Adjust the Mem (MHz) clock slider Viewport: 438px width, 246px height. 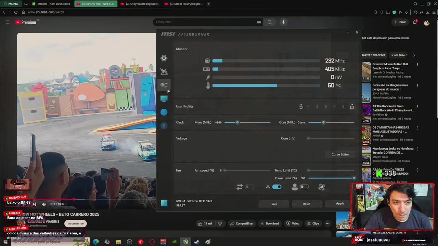point(247,122)
